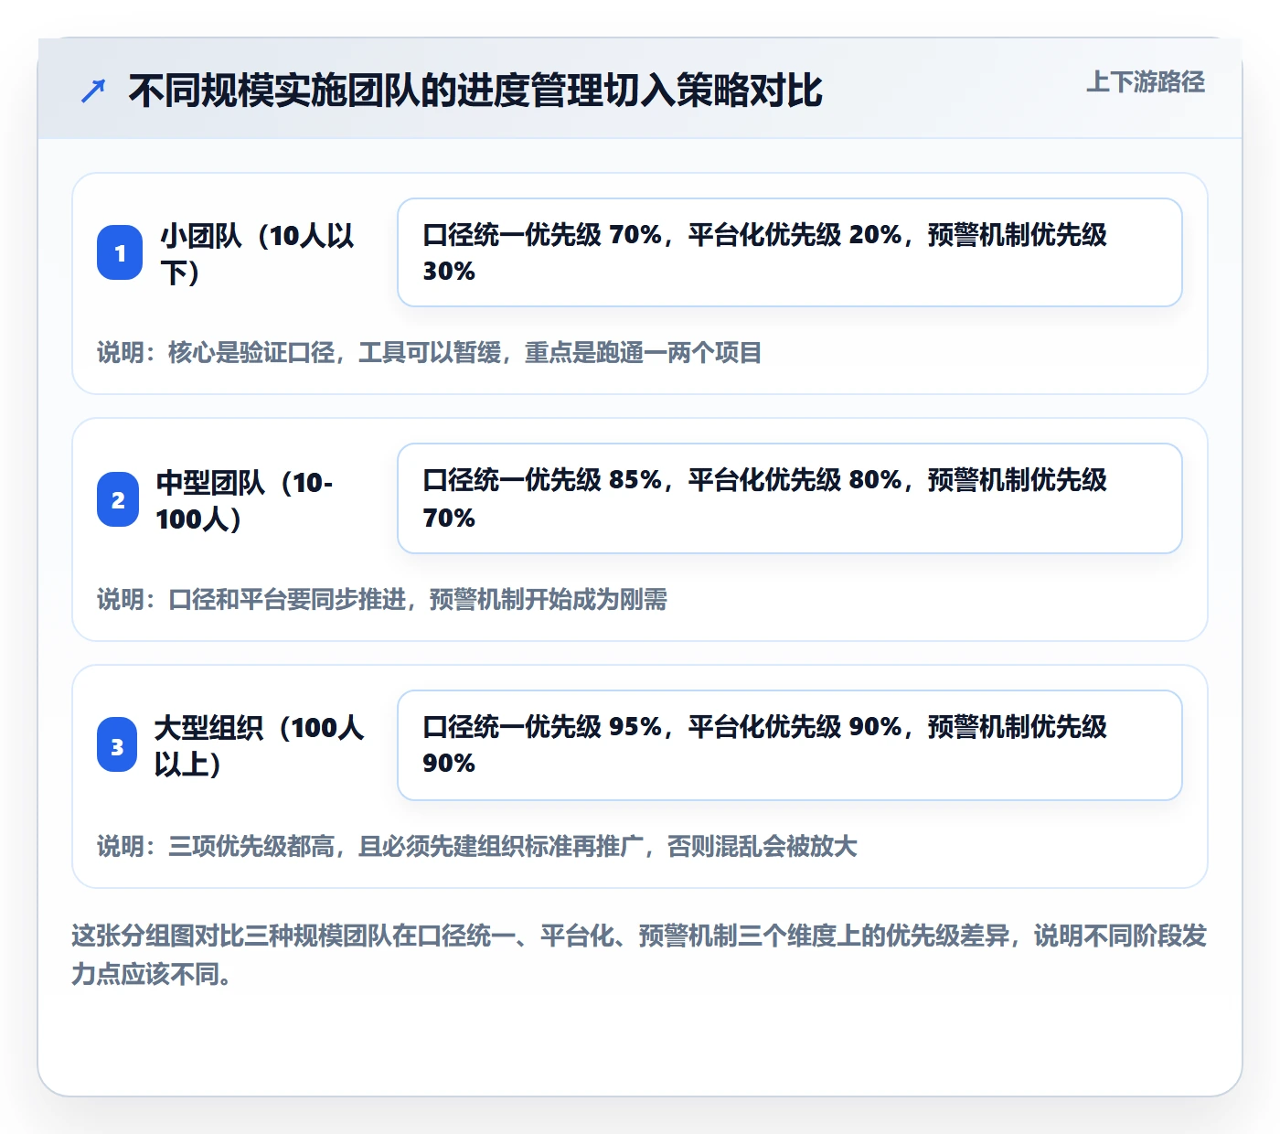Click the number 3 badge for 大型组织
Viewport: 1280px width, 1134px height.
pos(117,745)
